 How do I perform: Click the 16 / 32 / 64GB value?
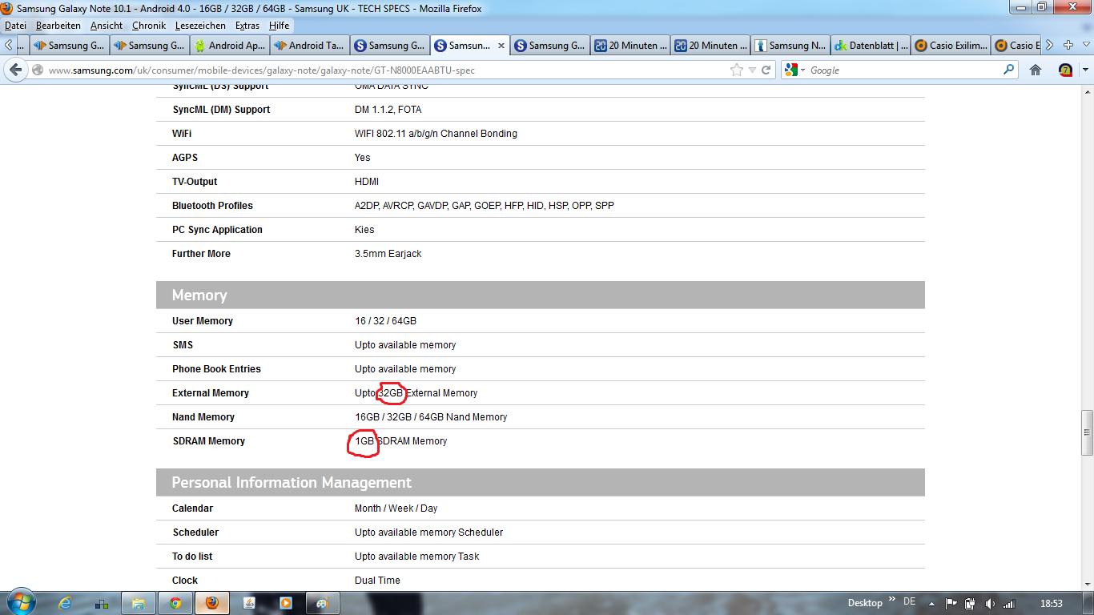click(385, 321)
